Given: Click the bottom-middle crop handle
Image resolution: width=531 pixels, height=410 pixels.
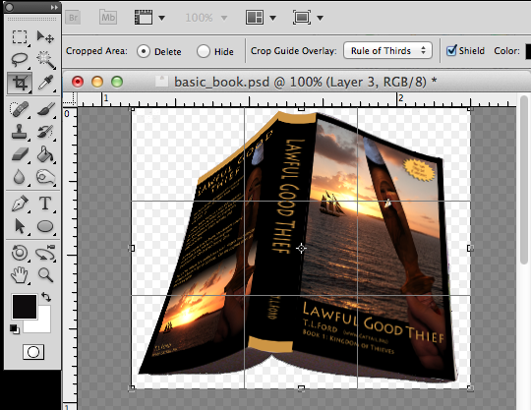Looking at the screenshot, I should (301, 388).
